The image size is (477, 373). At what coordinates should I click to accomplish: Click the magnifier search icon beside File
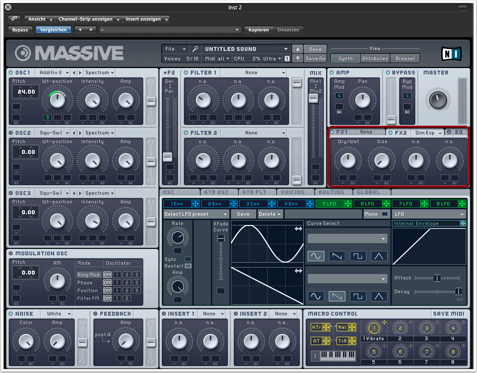point(195,49)
